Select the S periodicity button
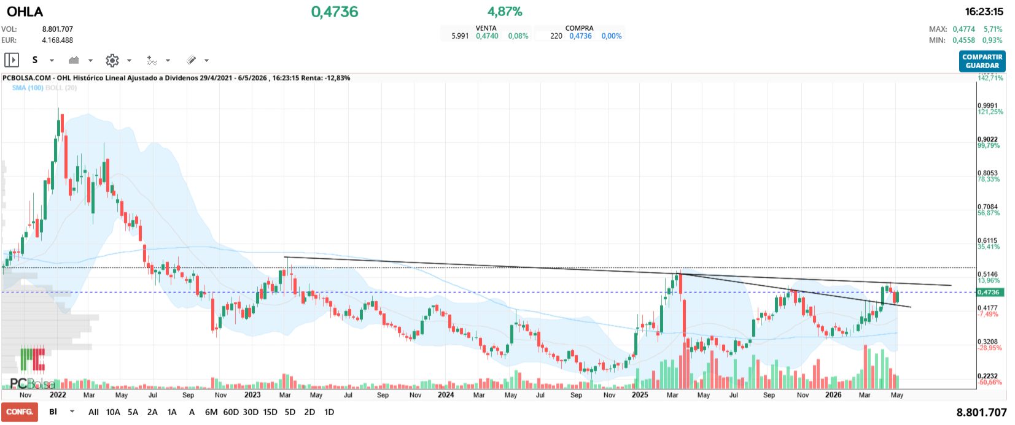 35,60
